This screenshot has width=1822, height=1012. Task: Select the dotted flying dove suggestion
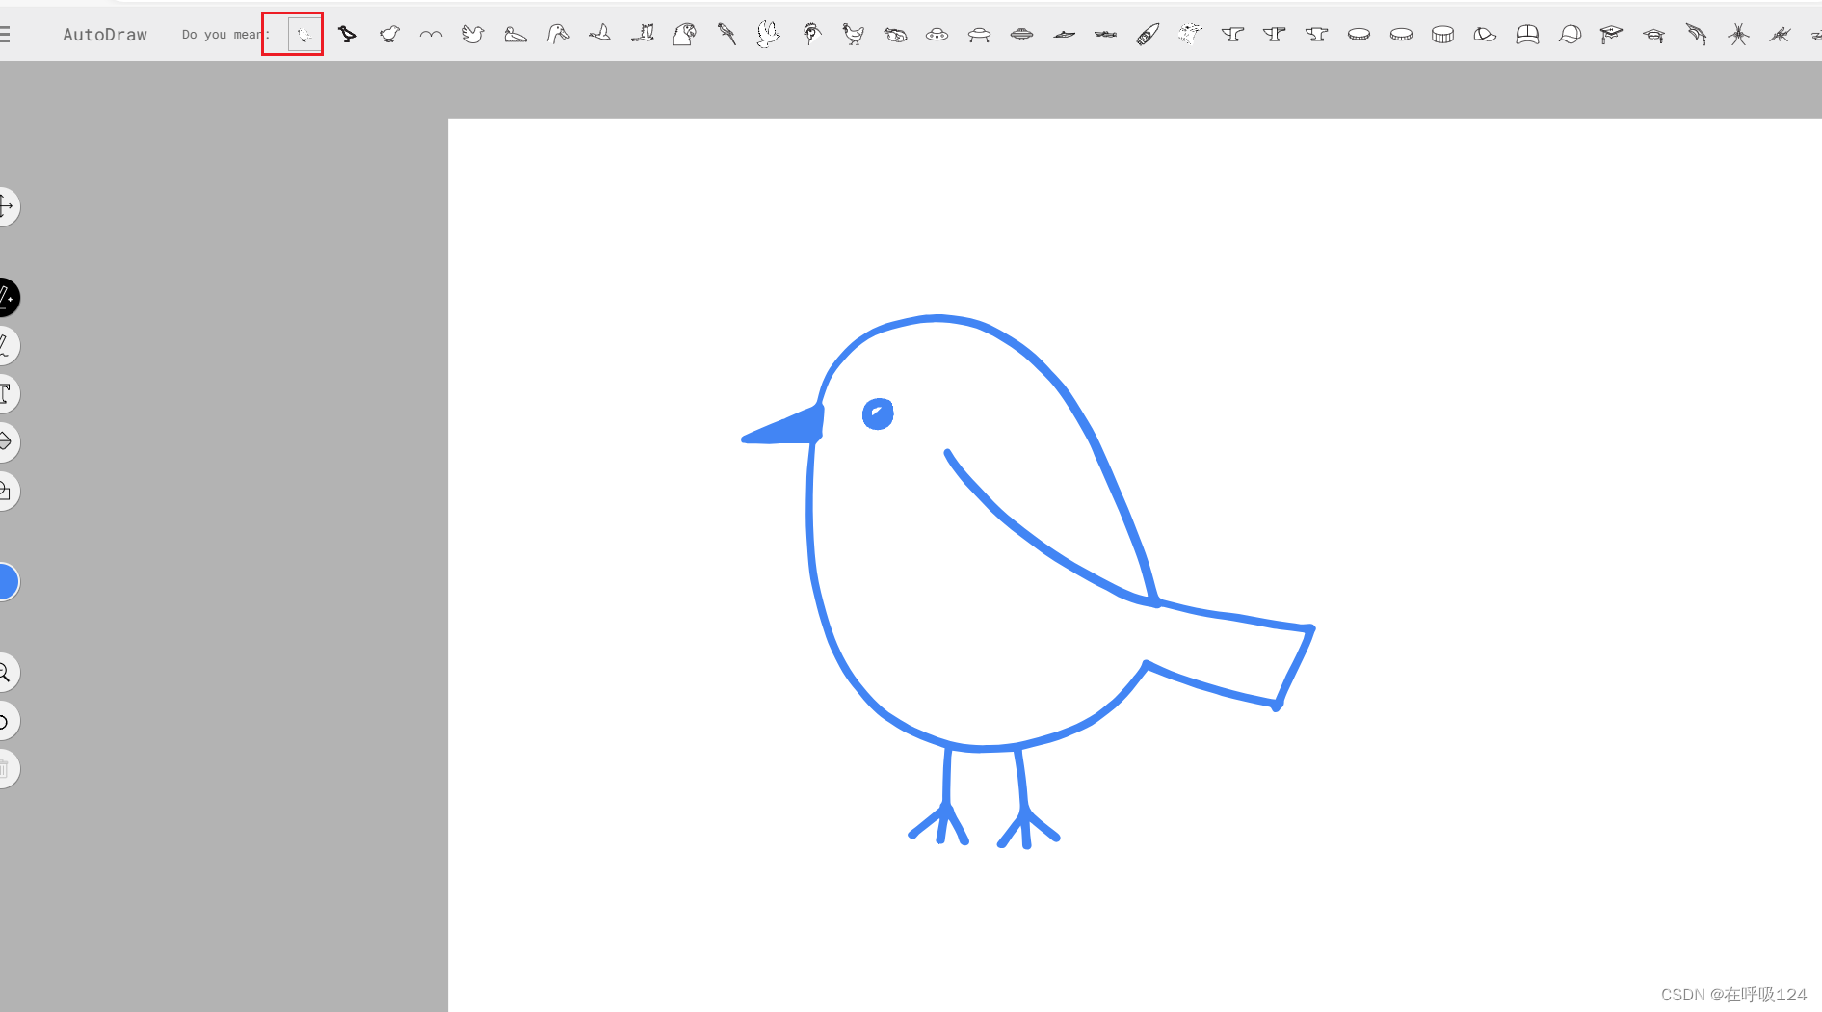point(768,35)
